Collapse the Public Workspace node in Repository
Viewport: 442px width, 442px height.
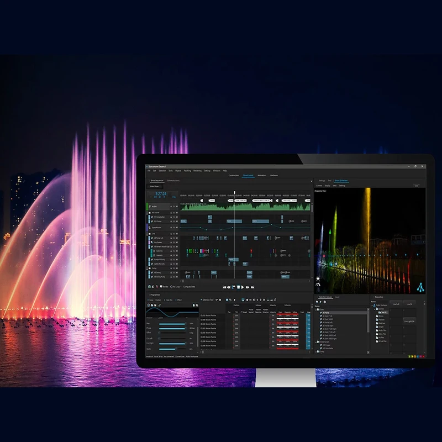coord(372,306)
